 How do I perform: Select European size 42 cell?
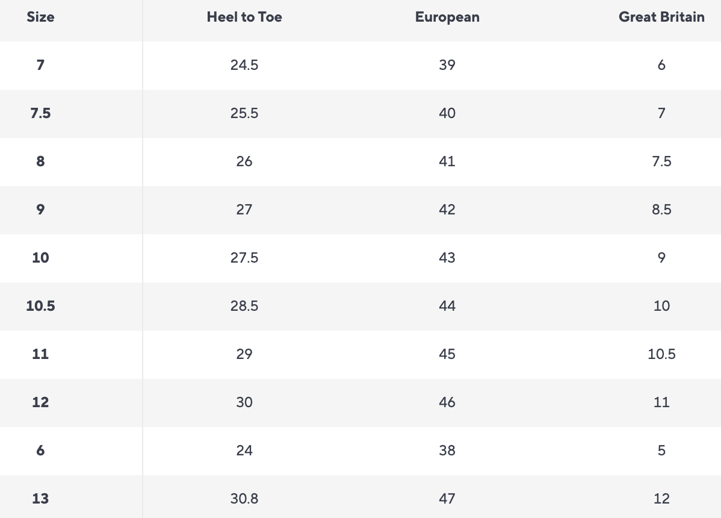point(447,210)
